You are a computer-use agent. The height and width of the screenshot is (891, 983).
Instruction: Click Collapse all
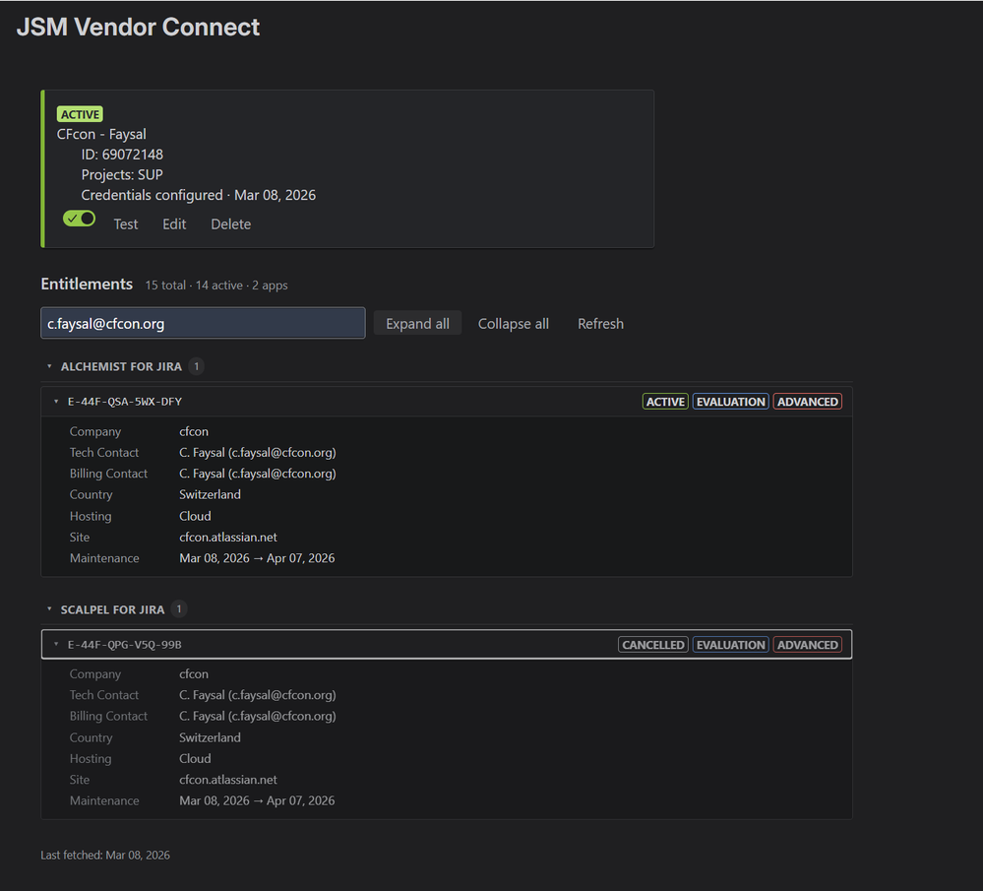coord(513,323)
